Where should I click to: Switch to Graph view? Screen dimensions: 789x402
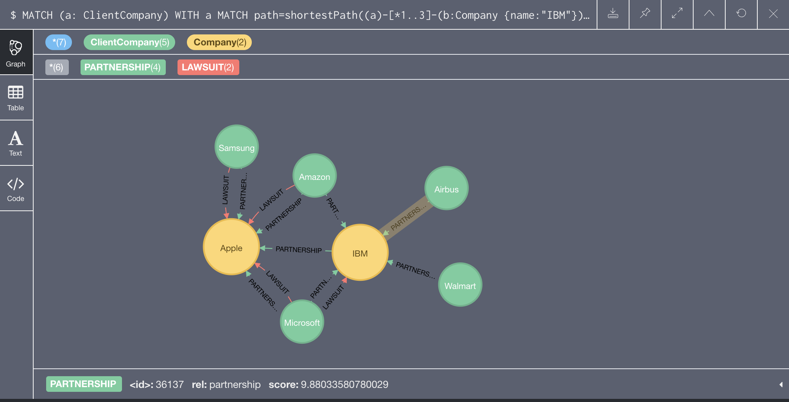coord(16,52)
